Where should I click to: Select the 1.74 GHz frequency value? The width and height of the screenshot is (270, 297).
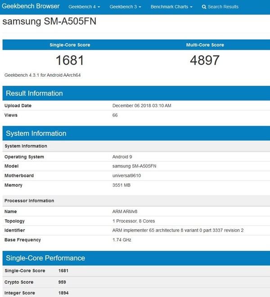click(121, 240)
